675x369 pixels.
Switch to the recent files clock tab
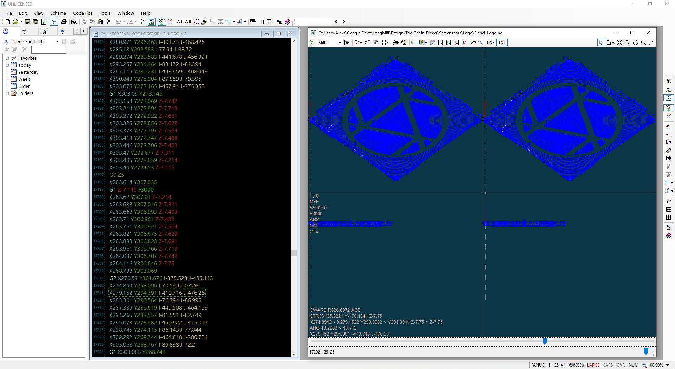[6, 32]
